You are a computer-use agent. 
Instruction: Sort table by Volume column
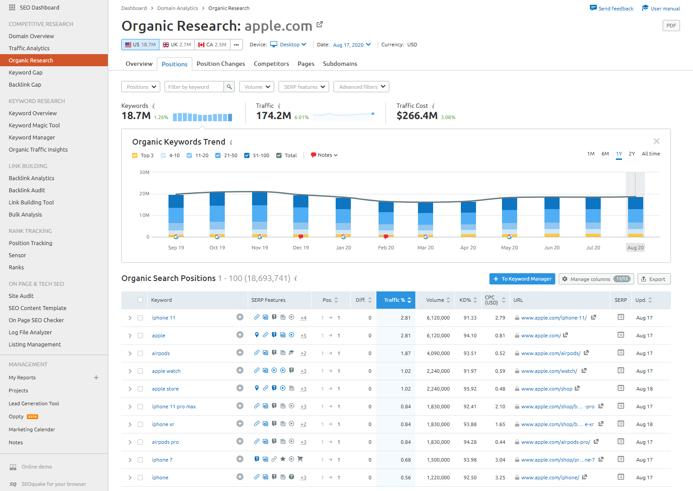[438, 300]
